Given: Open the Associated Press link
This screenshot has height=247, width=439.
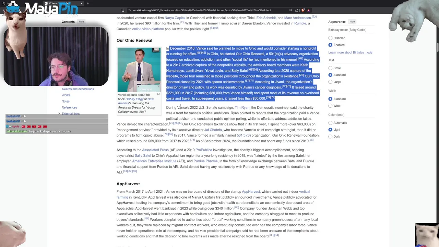Looking at the screenshot, I should click(155, 150).
